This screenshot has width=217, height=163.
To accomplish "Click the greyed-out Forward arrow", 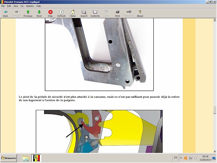I will pyautogui.click(x=17, y=14).
